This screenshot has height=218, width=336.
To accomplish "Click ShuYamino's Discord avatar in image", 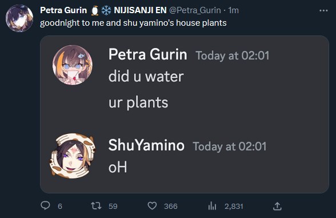I will point(73,156).
